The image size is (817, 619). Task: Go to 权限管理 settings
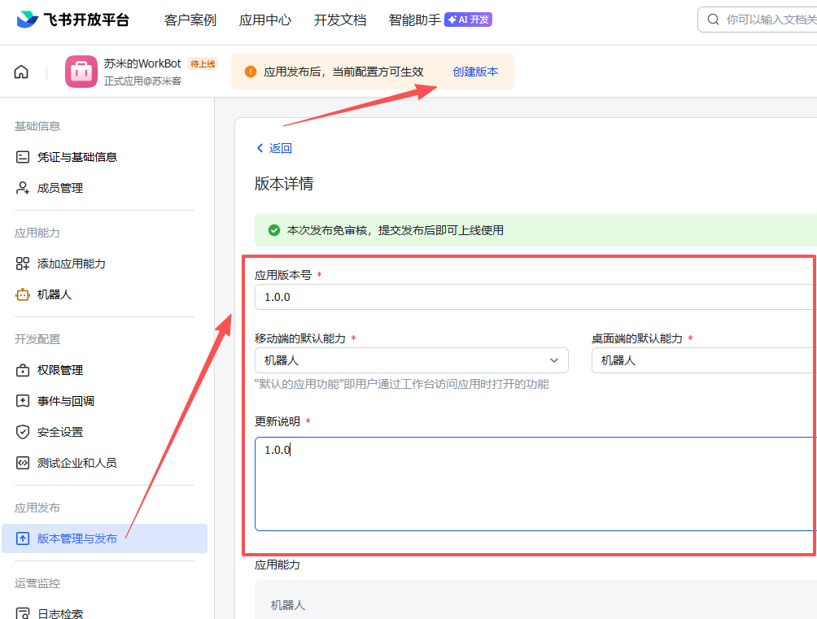click(59, 370)
